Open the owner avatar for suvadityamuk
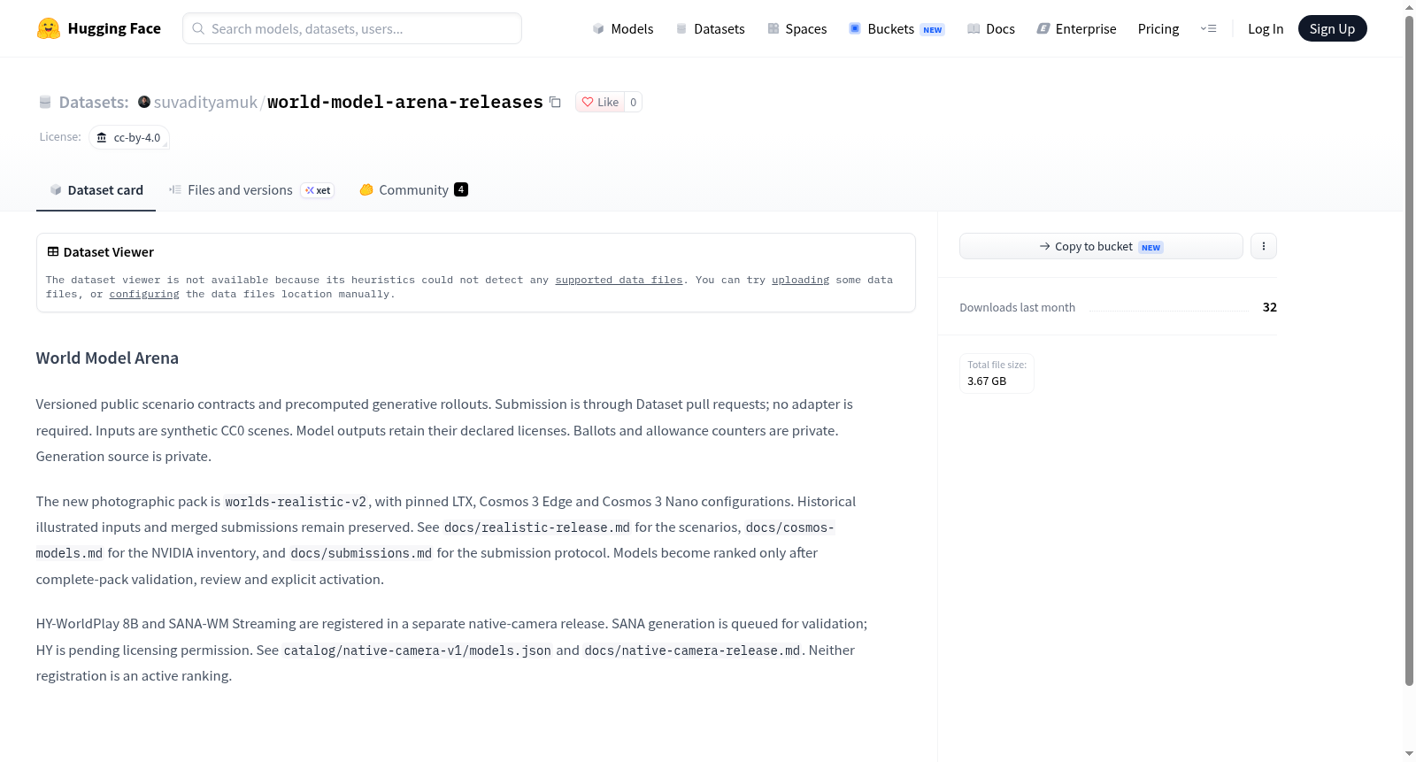Image resolution: width=1416 pixels, height=762 pixels. [x=144, y=102]
